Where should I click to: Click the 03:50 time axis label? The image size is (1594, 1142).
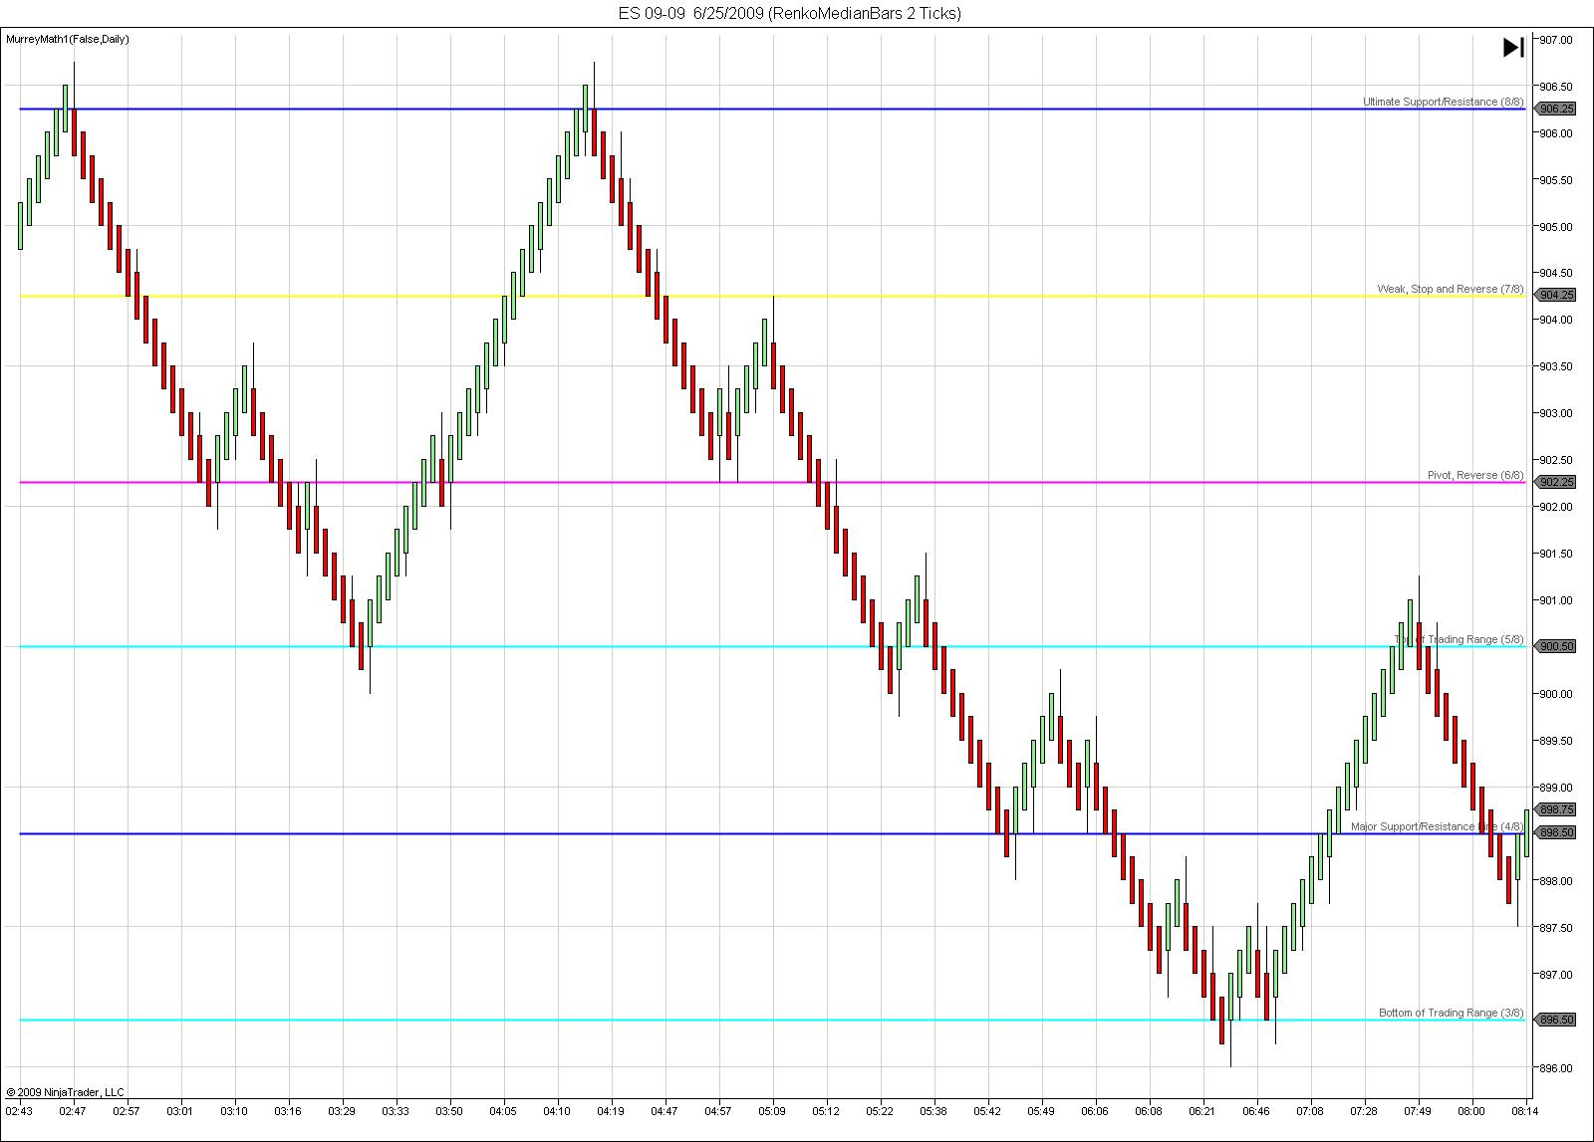449,1110
